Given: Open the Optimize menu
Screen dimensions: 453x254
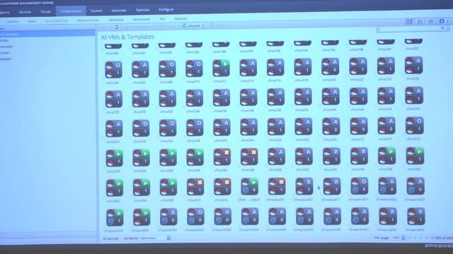Looking at the screenshot, I should 142,10.
